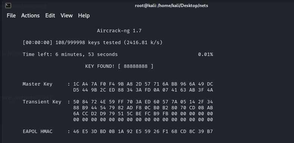The height and width of the screenshot is (143, 294).
Task: Open the Help menu
Action: (x=84, y=16)
